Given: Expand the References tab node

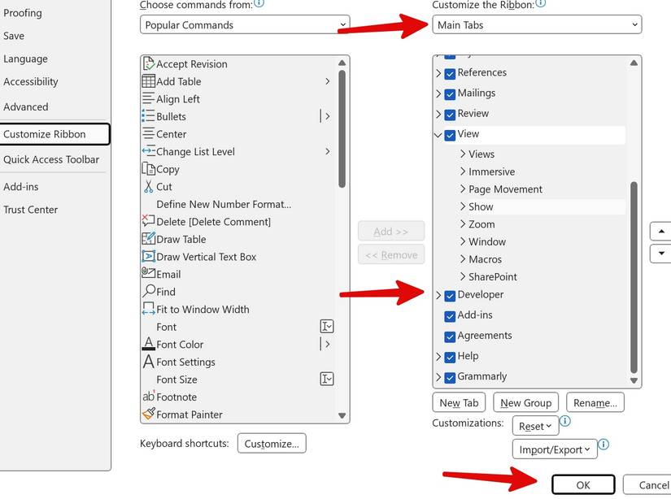Looking at the screenshot, I should [x=438, y=73].
